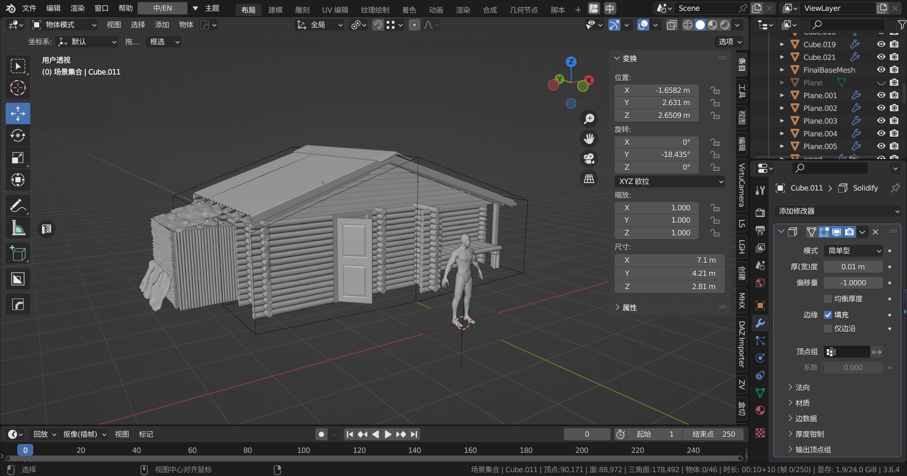Viewport: 907px width, 476px height.
Task: Open the XYZ 欧拉 rotation mode dropdown
Action: point(669,181)
